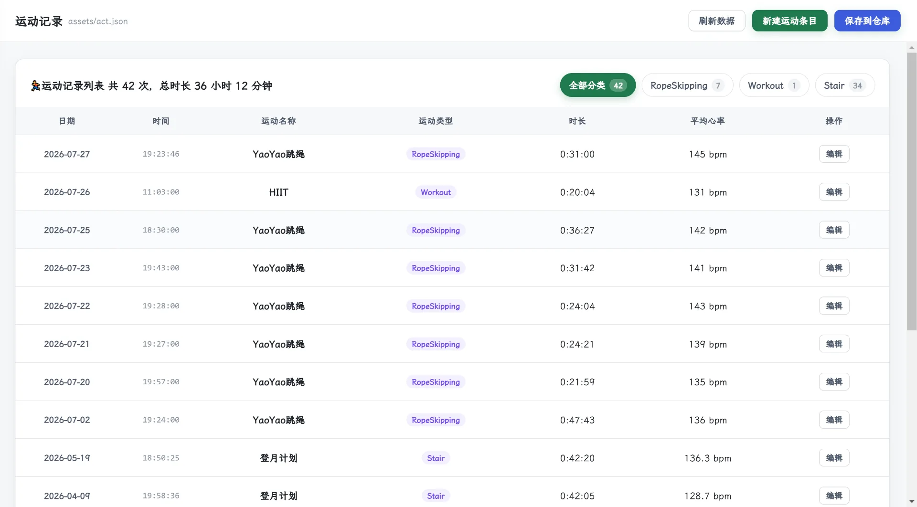The image size is (917, 507).
Task: Edit the 2026-07-27 YaoYao跳绳 record
Action: pos(834,154)
